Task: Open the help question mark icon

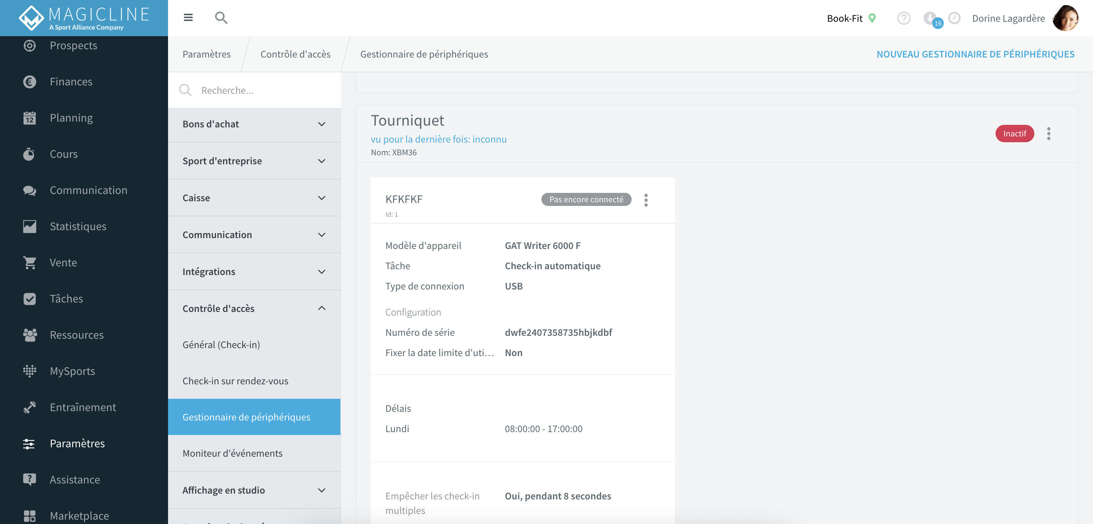Action: (x=903, y=18)
